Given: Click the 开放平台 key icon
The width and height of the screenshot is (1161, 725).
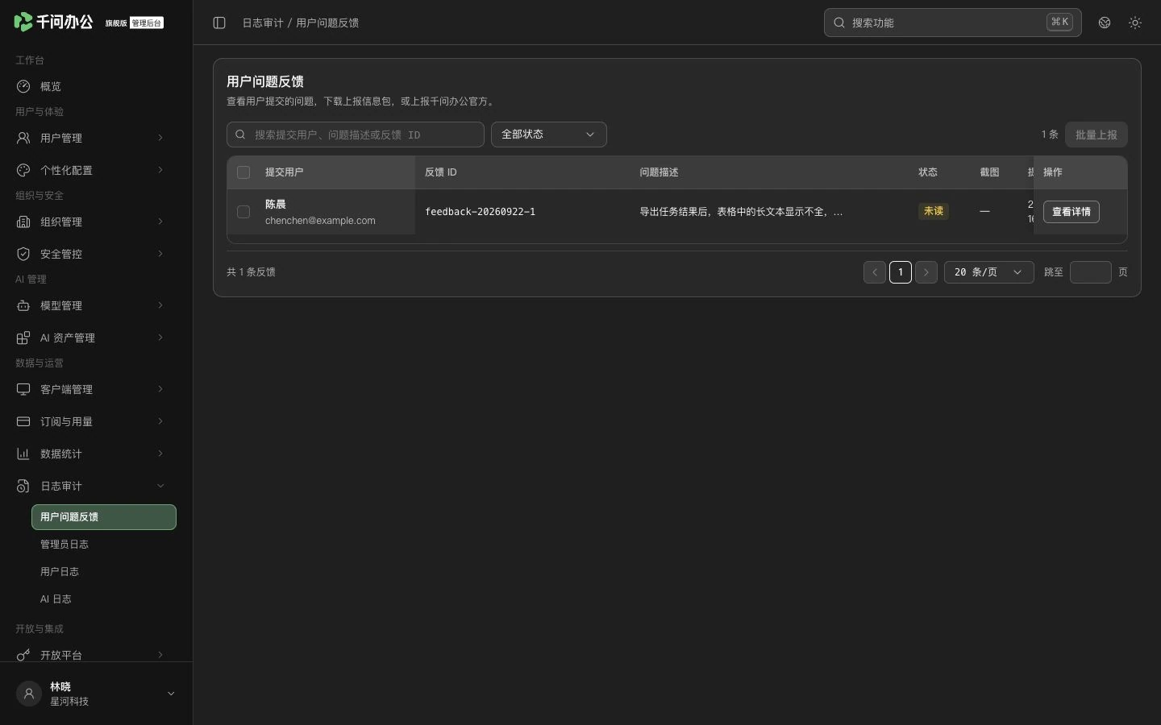Looking at the screenshot, I should pos(23,655).
